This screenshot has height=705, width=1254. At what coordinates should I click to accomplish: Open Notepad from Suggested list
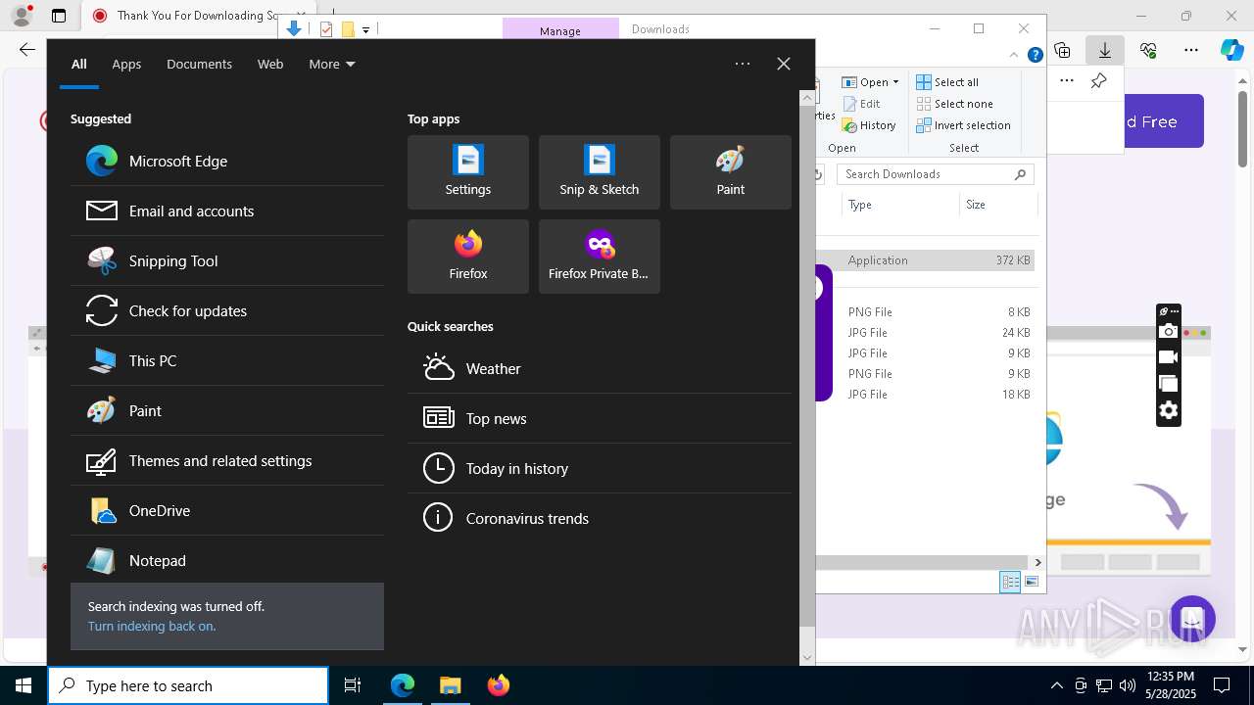pyautogui.click(x=227, y=561)
